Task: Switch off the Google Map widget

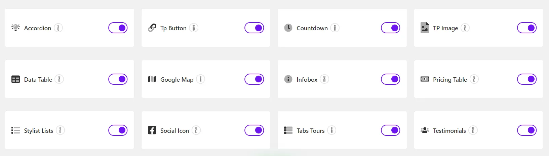Action: pyautogui.click(x=254, y=79)
